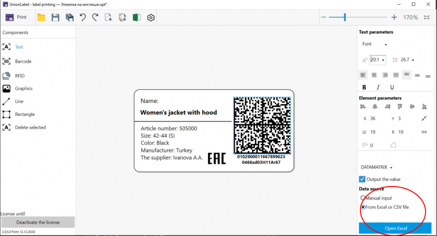The image size is (437, 236).
Task: Toggle bold formatting
Action: click(x=364, y=87)
